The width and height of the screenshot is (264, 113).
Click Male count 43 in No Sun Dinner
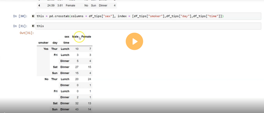pos(77,109)
